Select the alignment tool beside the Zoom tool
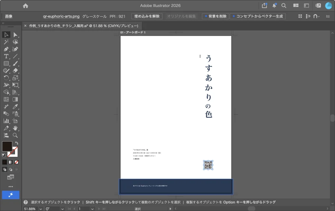 [x=6, y=135]
